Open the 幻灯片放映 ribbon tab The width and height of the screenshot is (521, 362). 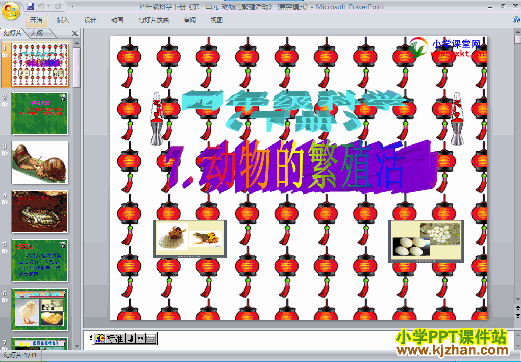(x=154, y=20)
